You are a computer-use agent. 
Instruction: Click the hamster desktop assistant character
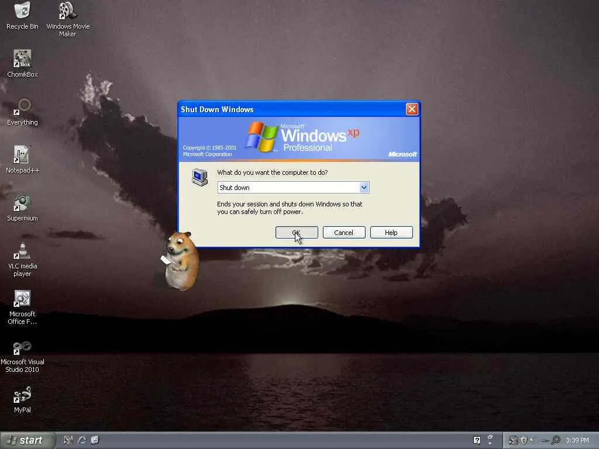point(180,260)
